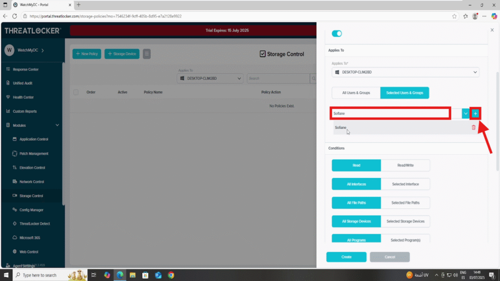Click the side panel scrollbar
500x281 pixels.
[x=498, y=122]
